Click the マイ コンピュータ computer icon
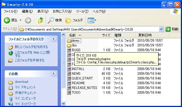 pyautogui.click(x=11, y=99)
